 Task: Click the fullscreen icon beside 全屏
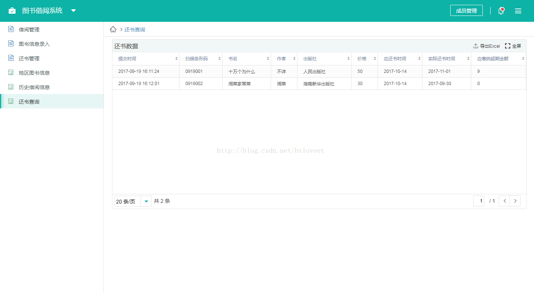point(508,46)
